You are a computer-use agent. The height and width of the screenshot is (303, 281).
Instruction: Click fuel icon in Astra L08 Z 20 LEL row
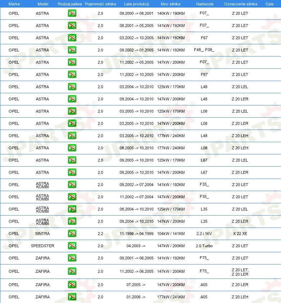pyautogui.click(x=72, y=111)
